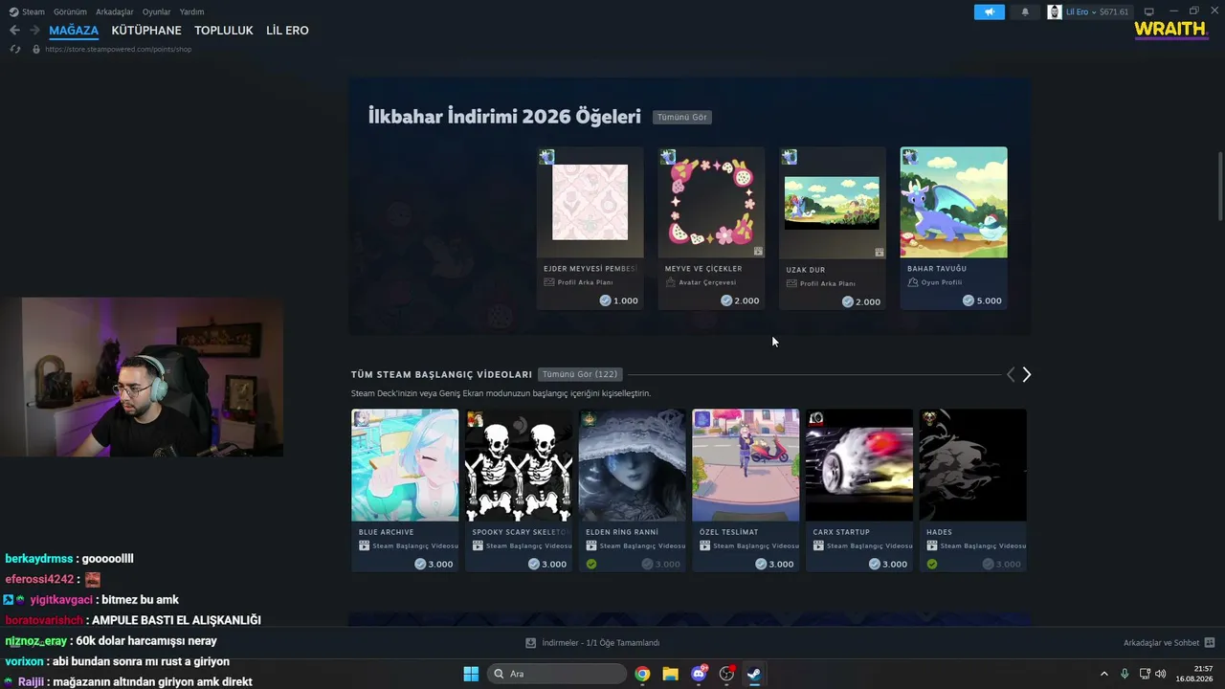Click the 5.000 price of Bahar Tavuğu
Viewport: 1225px width, 689px height.
982,300
